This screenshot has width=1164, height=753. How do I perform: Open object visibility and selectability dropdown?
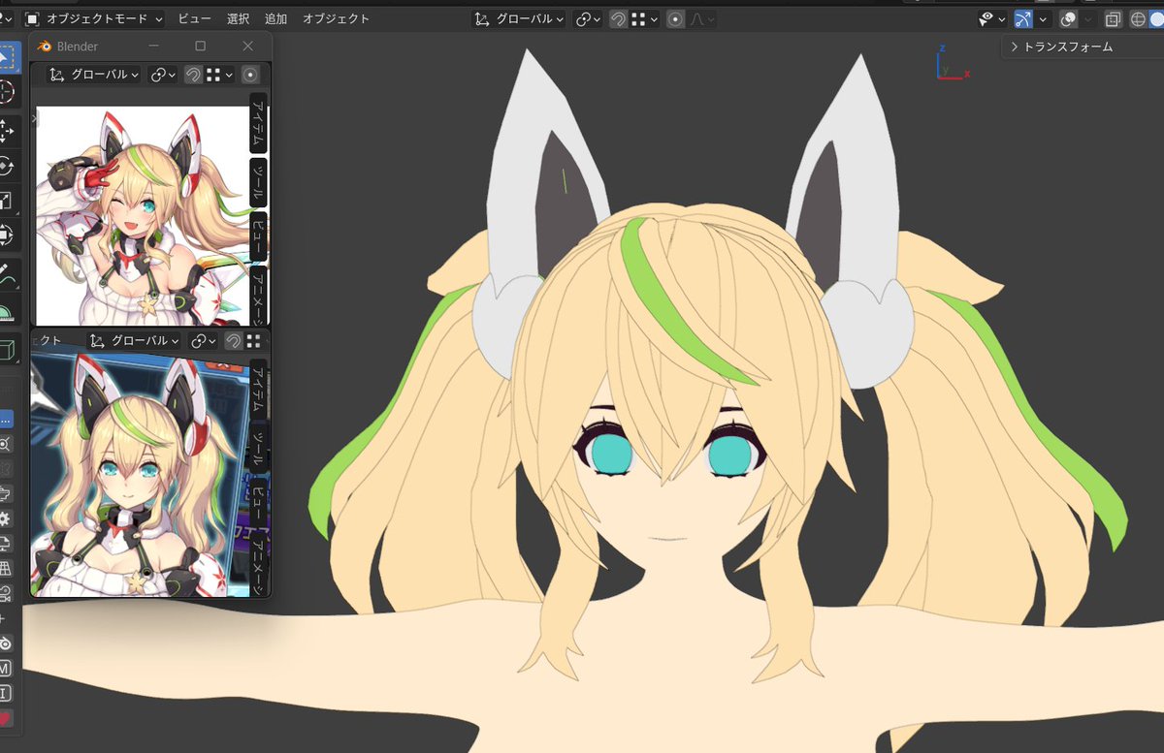992,18
